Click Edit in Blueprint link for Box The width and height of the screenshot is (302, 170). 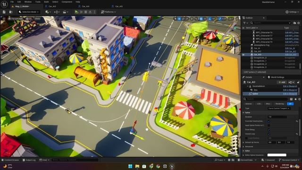click(290, 90)
